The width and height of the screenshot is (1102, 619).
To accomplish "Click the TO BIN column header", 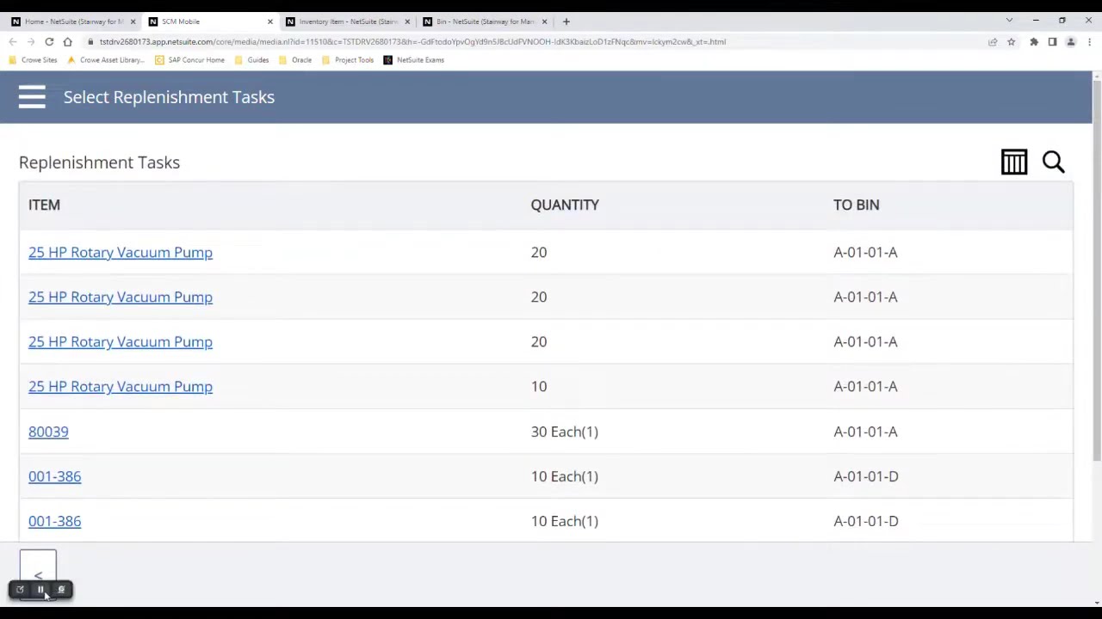I will tap(856, 205).
